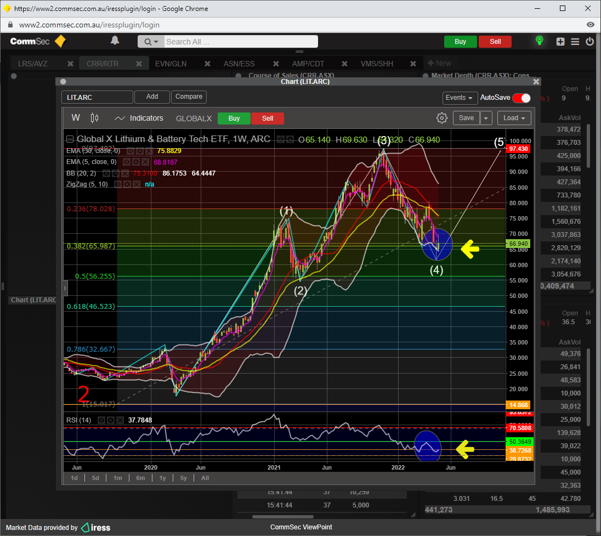Close the Chart (LIT.ARC) window
This screenshot has width=601, height=536.
click(536, 82)
